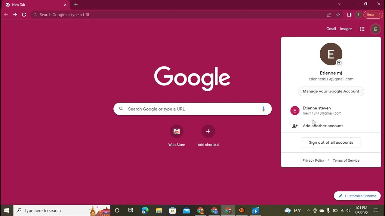Click Manage your Google Account
The height and width of the screenshot is (216, 385).
click(331, 91)
